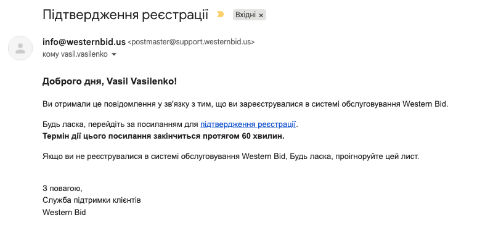
Task: Click the bold line starting Термін дії
Action: [163, 136]
